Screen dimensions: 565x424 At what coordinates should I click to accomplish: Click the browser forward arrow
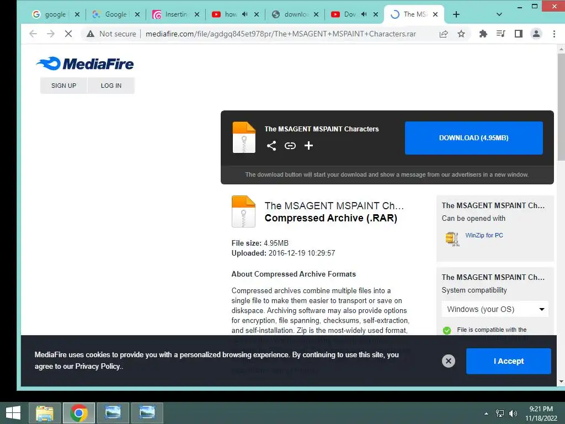click(51, 34)
